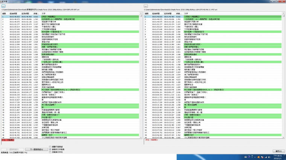
Task: Open the right subtitle file browse button
Action: click(146, 6)
